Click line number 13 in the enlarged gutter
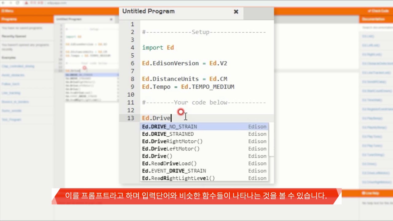393x221 pixels. point(130,118)
